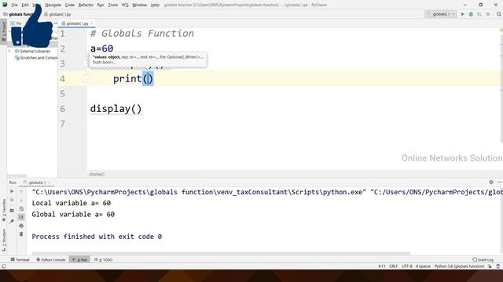Click the inspector icon in the status bar
Image resolution: width=503 pixels, height=282 pixels.
(x=497, y=266)
